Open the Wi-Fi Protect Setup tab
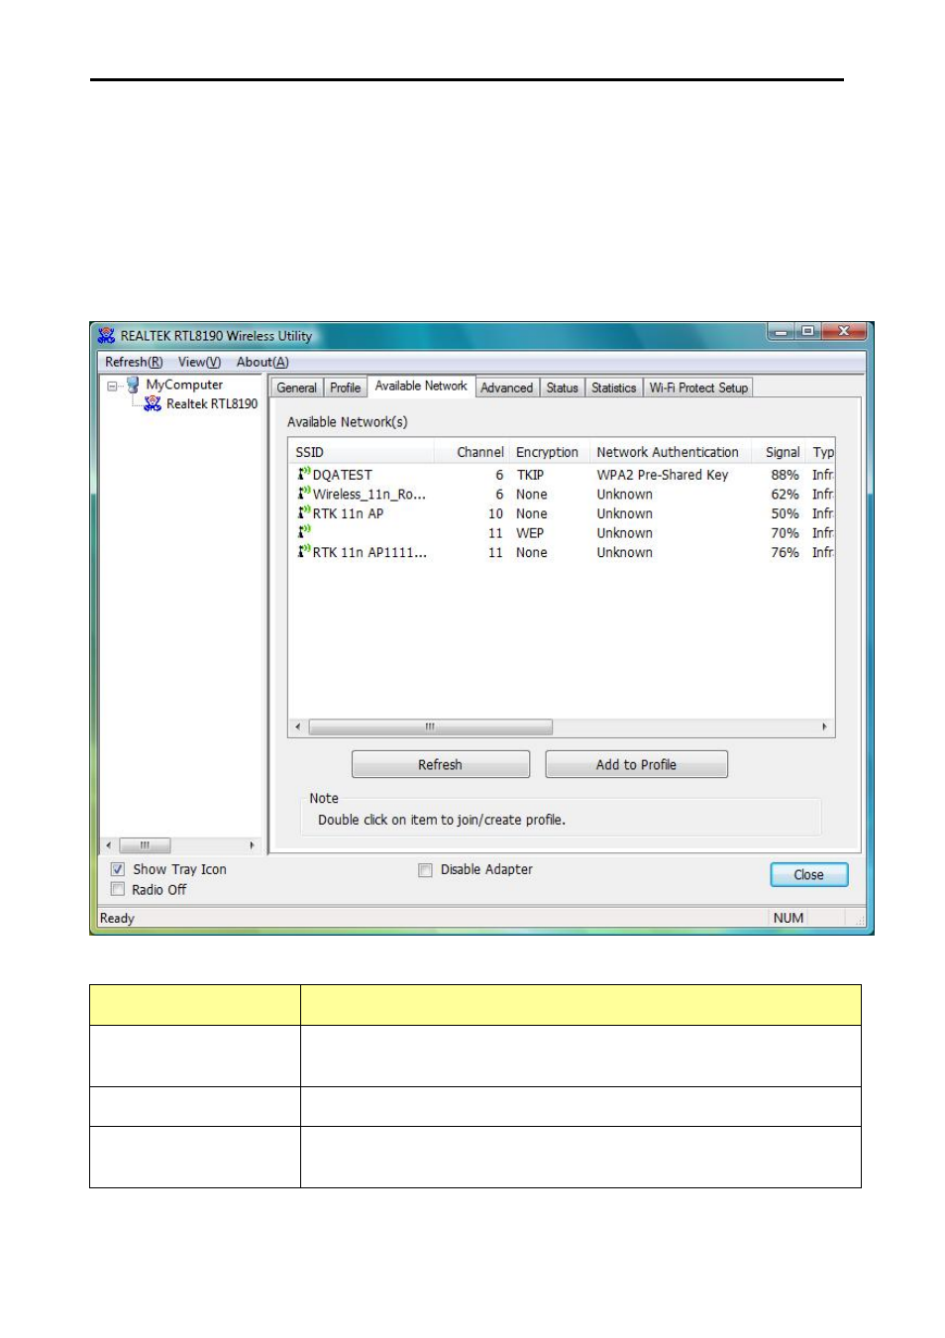 pyautogui.click(x=698, y=388)
